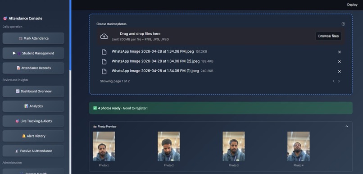Open Live Tracking & Alerts
The height and width of the screenshot is (174, 363).
coord(33,121)
